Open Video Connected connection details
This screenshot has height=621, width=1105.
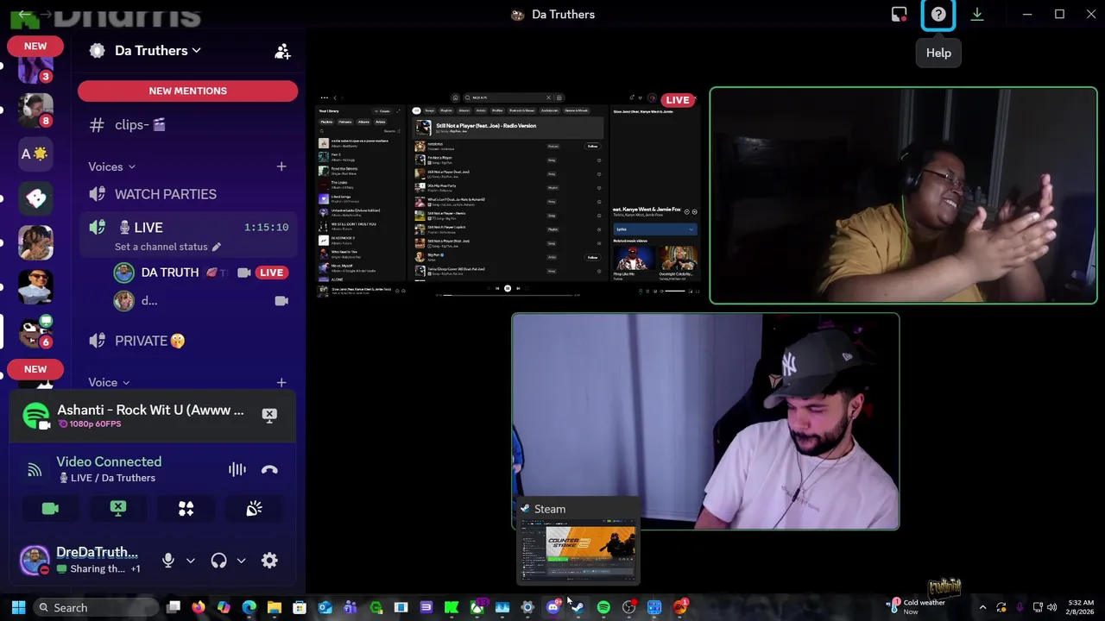(109, 462)
